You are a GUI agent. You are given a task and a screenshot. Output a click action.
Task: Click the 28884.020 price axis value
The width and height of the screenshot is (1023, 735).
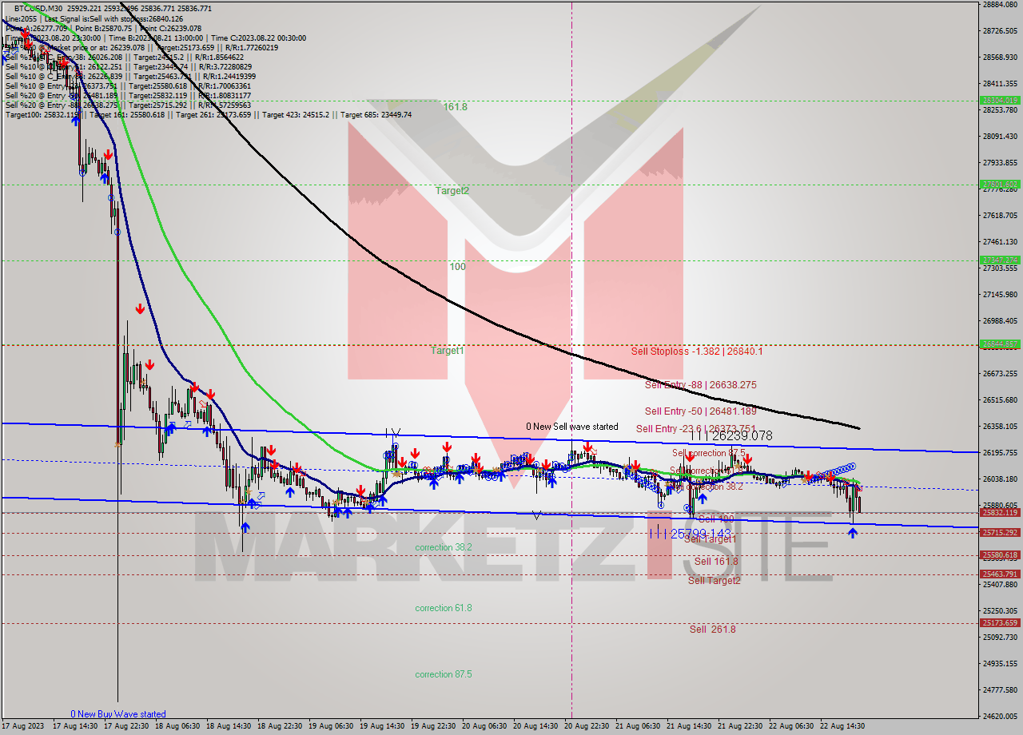point(1000,5)
